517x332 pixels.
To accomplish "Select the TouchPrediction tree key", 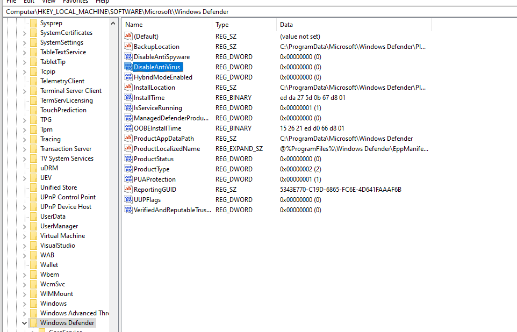I will coord(63,110).
